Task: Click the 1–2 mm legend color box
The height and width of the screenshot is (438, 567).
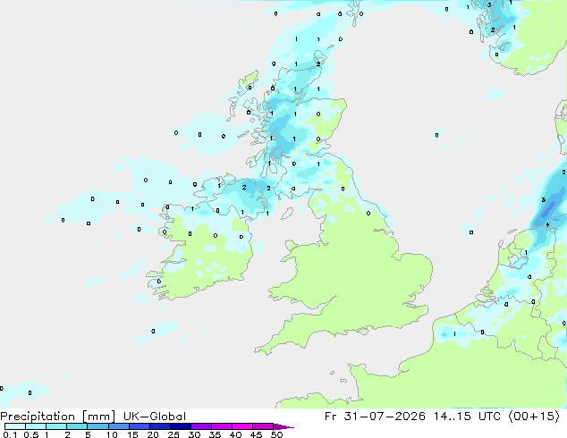Action: 56,426
